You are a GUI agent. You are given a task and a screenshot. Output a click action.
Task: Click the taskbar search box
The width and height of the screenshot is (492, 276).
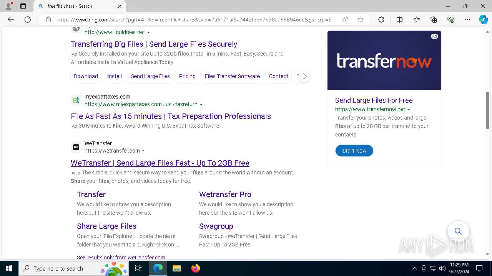click(74, 268)
